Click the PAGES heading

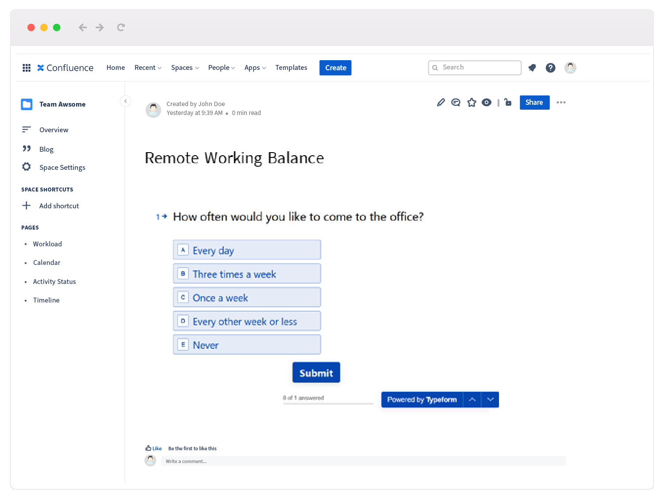(30, 228)
